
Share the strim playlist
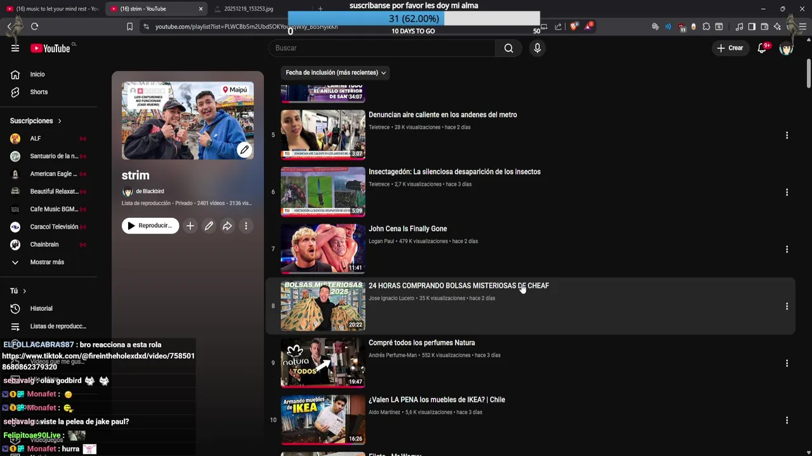click(x=227, y=225)
